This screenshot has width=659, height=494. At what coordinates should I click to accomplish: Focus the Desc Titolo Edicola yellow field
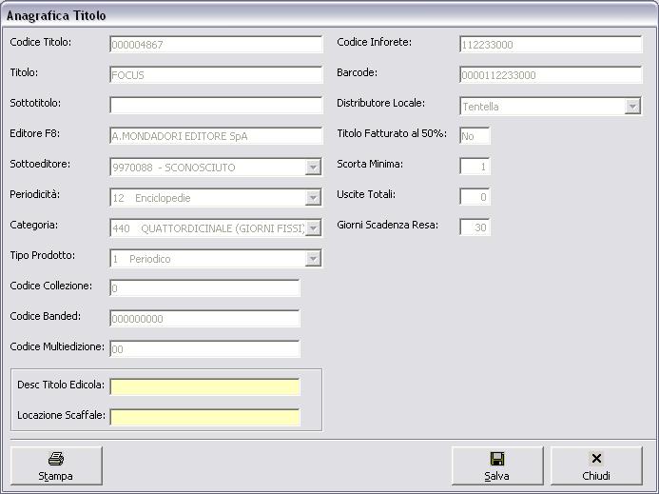coord(204,386)
